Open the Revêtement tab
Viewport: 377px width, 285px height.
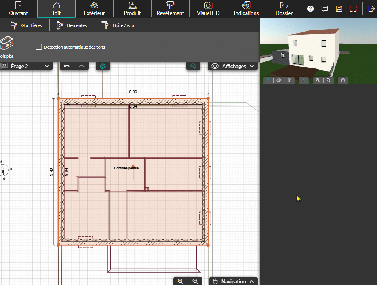(170, 9)
